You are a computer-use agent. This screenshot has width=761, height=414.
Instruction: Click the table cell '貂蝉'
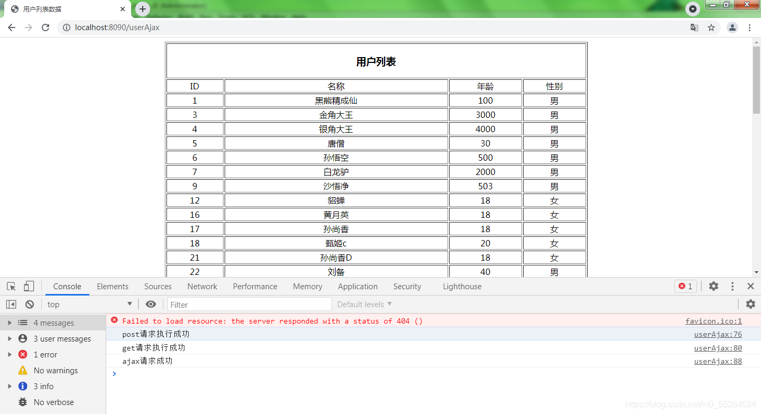pyautogui.click(x=336, y=200)
